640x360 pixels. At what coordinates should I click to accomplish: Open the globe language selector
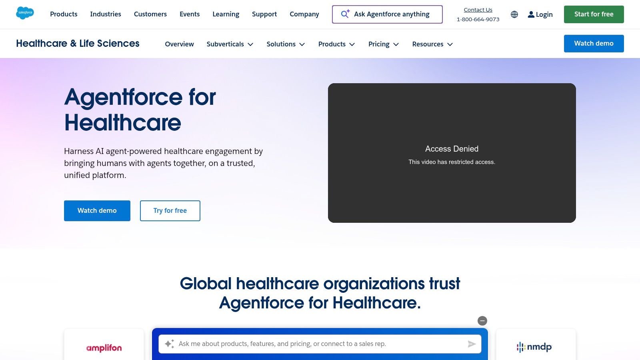(514, 14)
